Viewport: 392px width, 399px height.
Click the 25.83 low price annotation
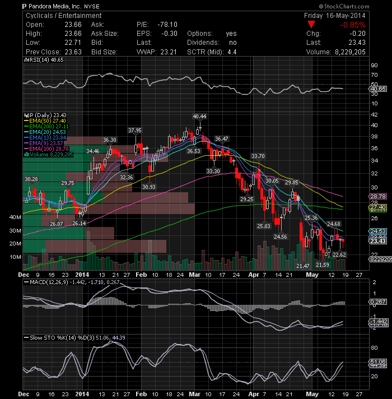tap(264, 226)
